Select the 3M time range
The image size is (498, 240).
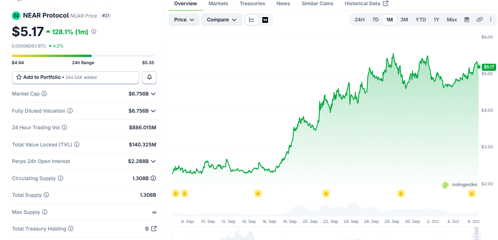pos(404,19)
